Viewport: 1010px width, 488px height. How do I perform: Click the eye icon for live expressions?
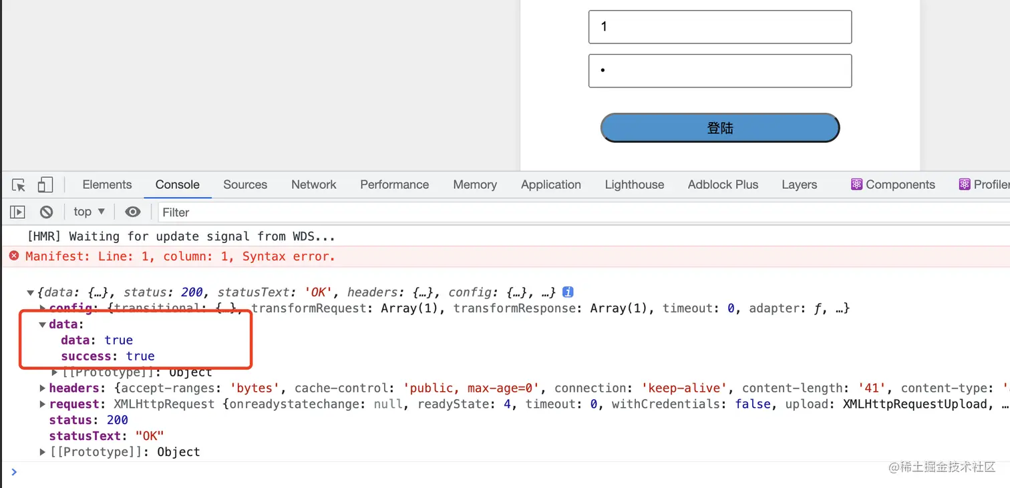pos(133,212)
